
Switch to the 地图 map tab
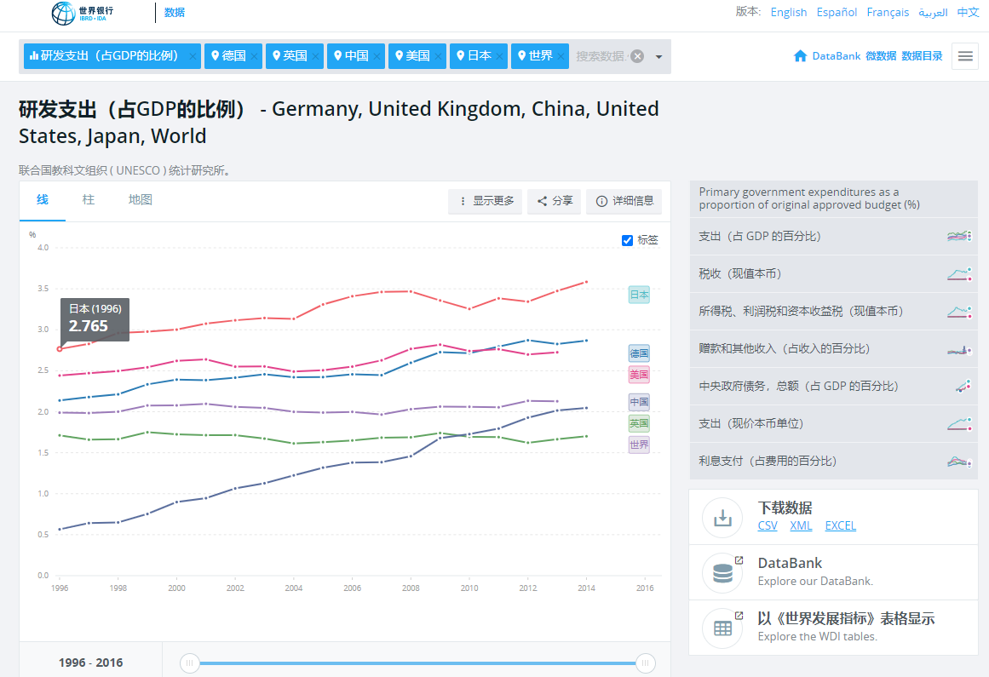(141, 200)
